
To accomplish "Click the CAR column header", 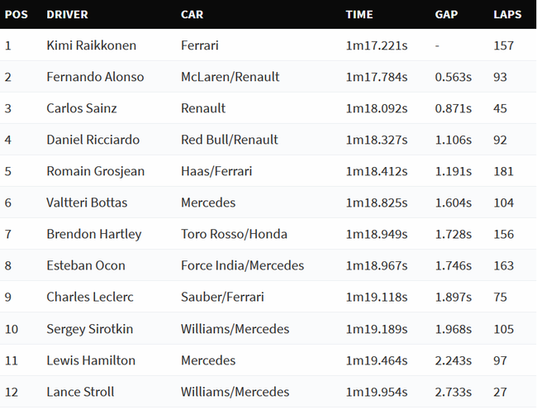I will tap(192, 14).
